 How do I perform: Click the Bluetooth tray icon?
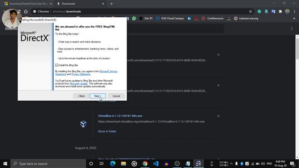tap(242, 164)
